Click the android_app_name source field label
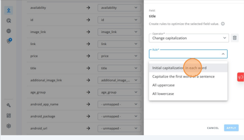This screenshot has height=140, width=244. click(x=44, y=104)
